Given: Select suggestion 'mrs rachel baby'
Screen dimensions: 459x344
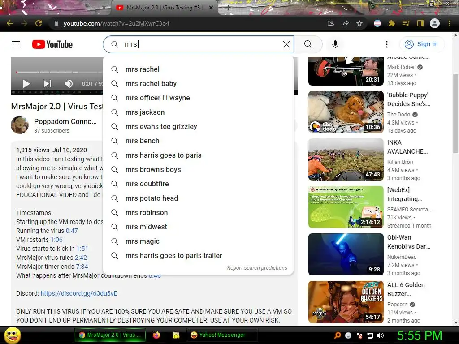Looking at the screenshot, I should coord(198,83).
